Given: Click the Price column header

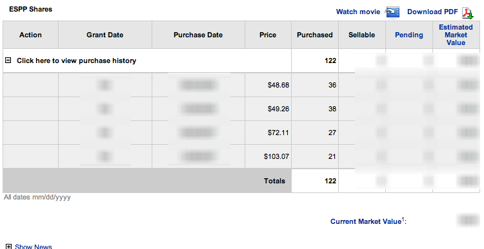Looking at the screenshot, I should click(x=268, y=35).
